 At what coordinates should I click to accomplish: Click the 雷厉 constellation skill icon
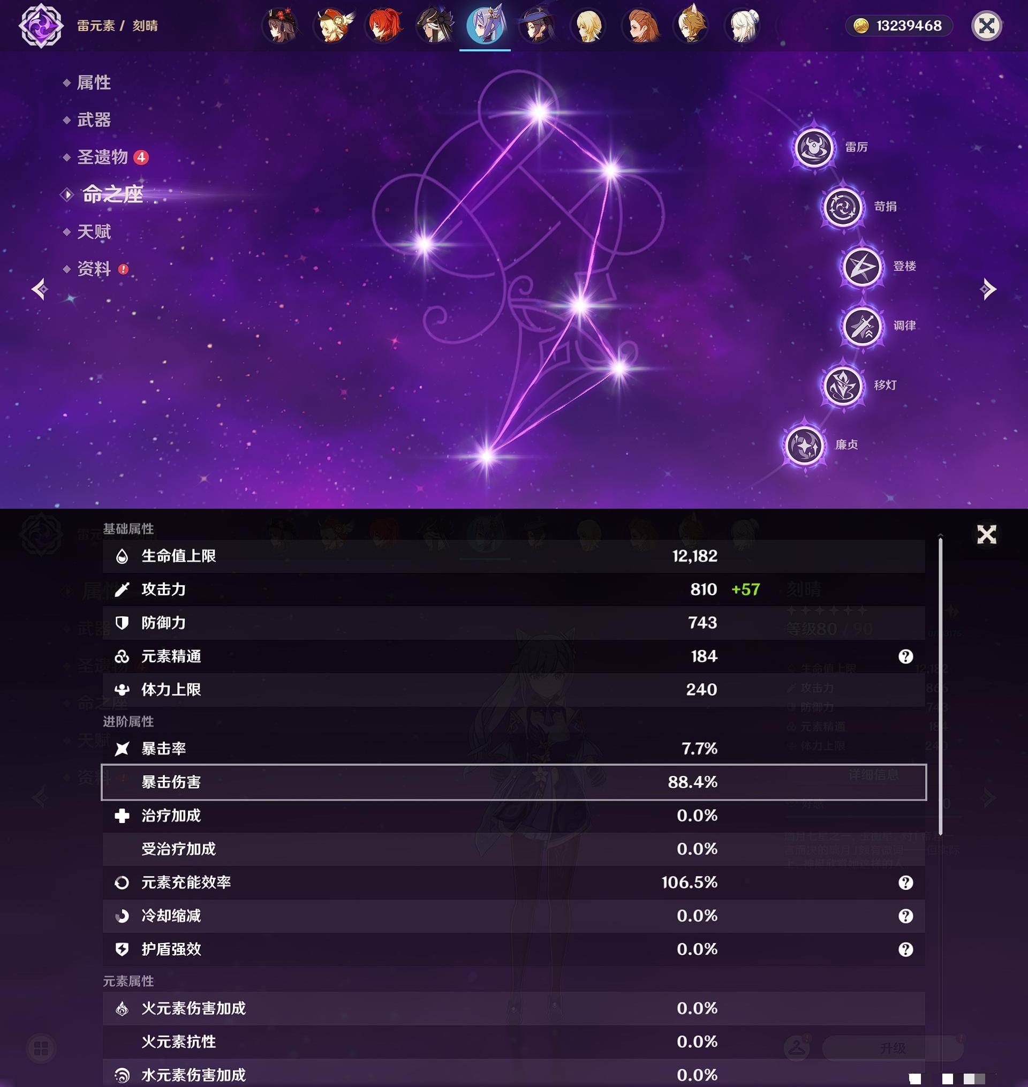817,148
